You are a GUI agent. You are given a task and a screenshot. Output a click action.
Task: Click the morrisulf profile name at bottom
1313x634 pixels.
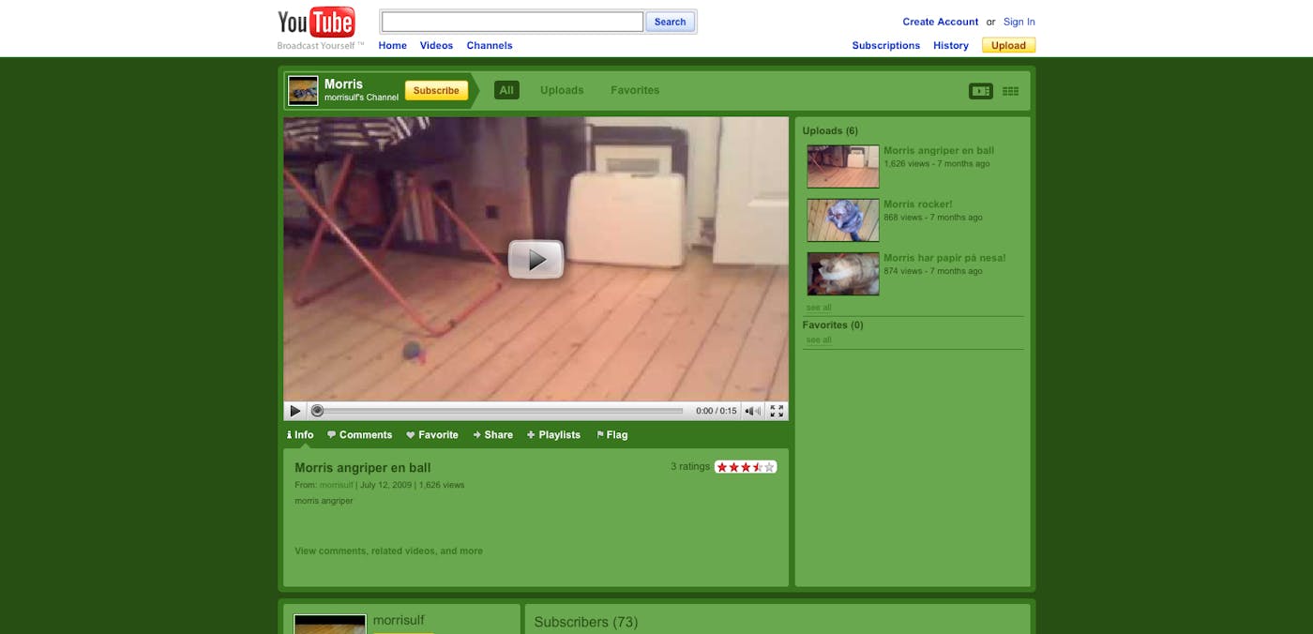coord(399,620)
